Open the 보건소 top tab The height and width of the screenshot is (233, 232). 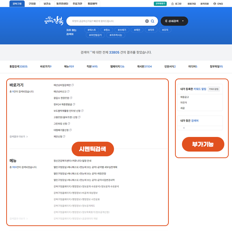(x=47, y=4)
